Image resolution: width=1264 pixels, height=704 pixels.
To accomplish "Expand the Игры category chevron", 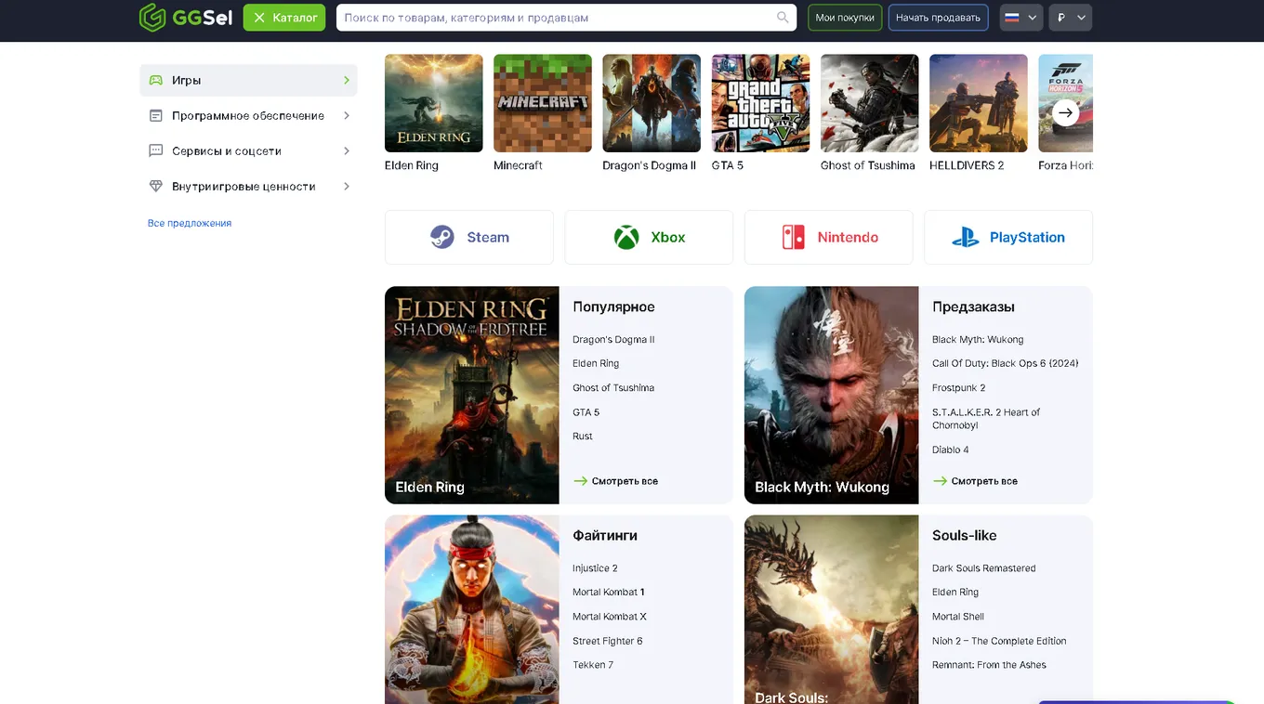I will 347,81.
